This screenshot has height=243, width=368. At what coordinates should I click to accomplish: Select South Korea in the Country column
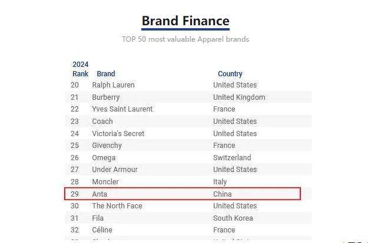234,218
